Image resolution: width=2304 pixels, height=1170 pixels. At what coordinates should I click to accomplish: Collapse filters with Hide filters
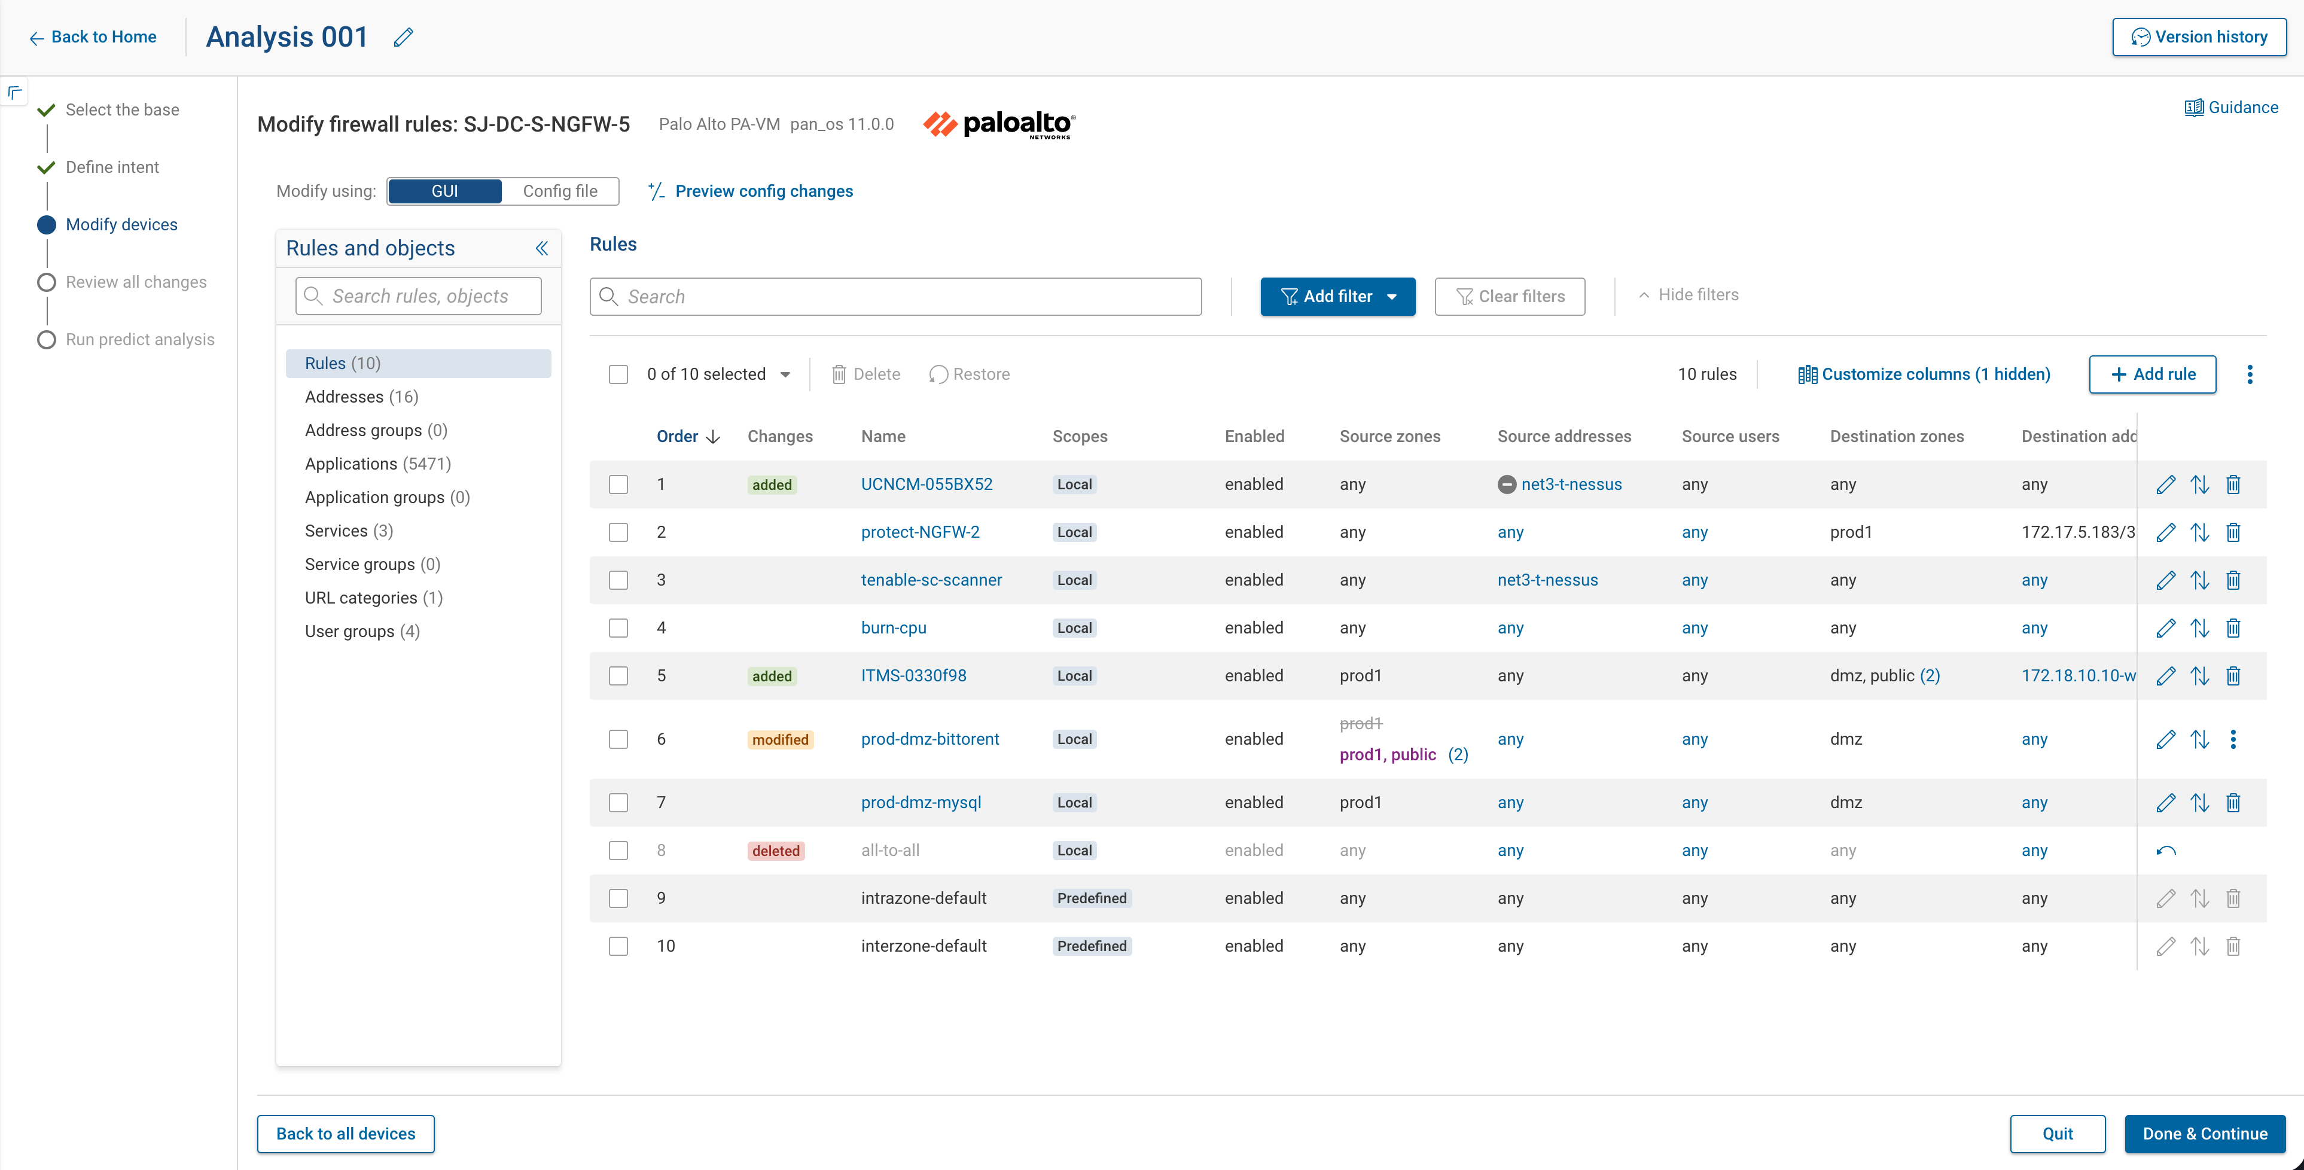click(1688, 294)
